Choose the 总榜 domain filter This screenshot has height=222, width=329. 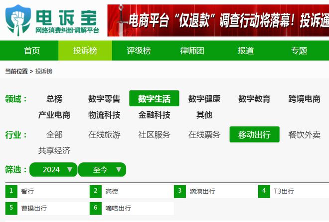tap(54, 99)
